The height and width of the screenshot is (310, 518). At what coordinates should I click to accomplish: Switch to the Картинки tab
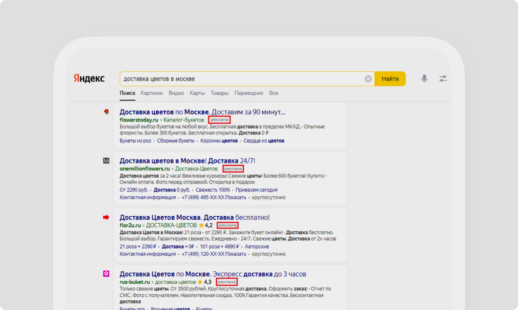[x=152, y=93]
